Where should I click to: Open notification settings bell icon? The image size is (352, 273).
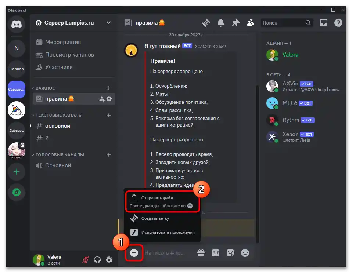(221, 23)
